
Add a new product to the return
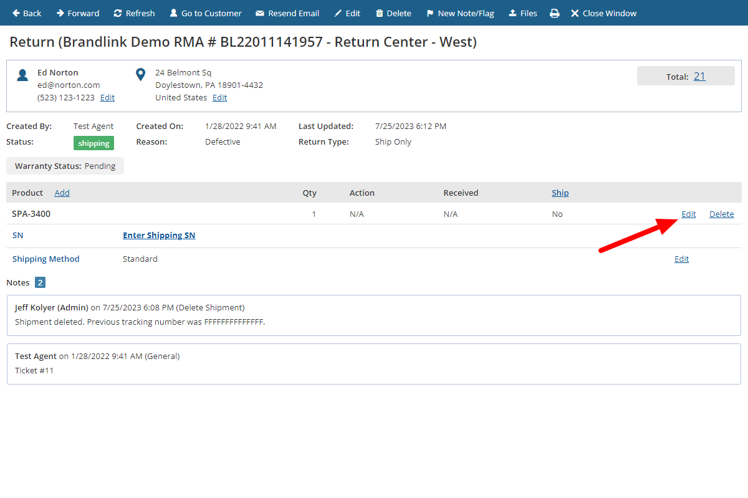(62, 193)
